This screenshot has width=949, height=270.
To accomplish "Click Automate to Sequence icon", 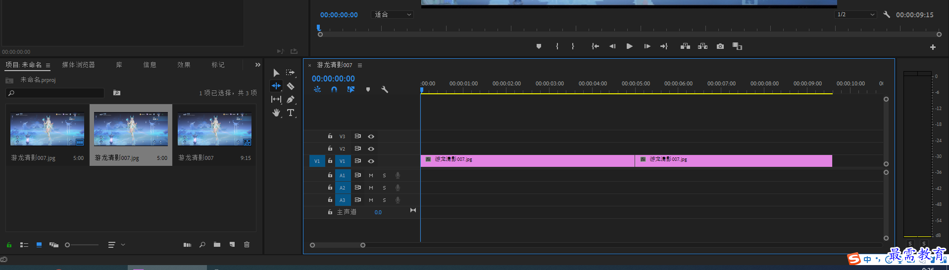I will tap(187, 244).
